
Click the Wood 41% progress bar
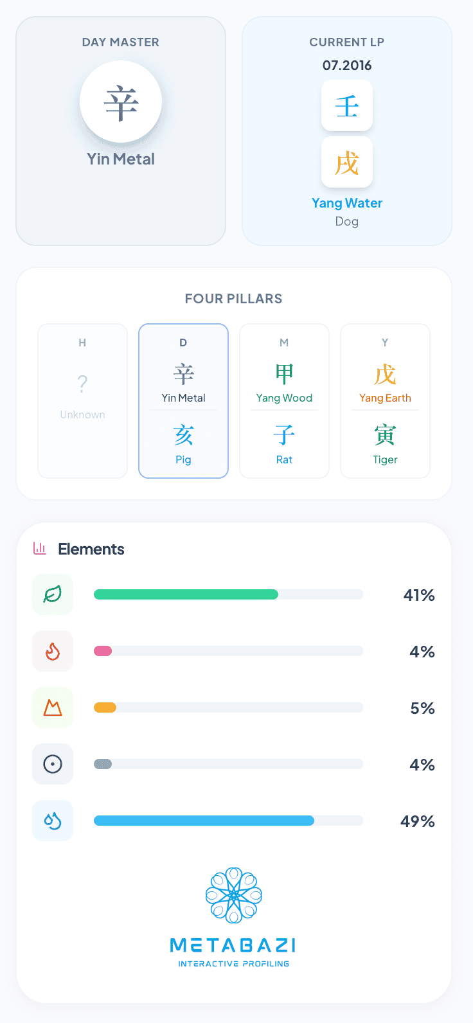228,594
